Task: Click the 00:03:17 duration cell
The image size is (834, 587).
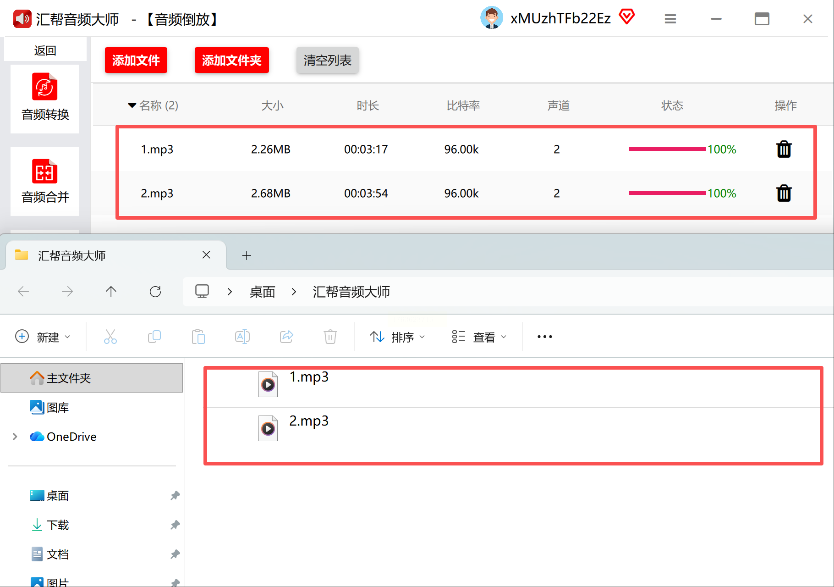Action: coord(366,149)
